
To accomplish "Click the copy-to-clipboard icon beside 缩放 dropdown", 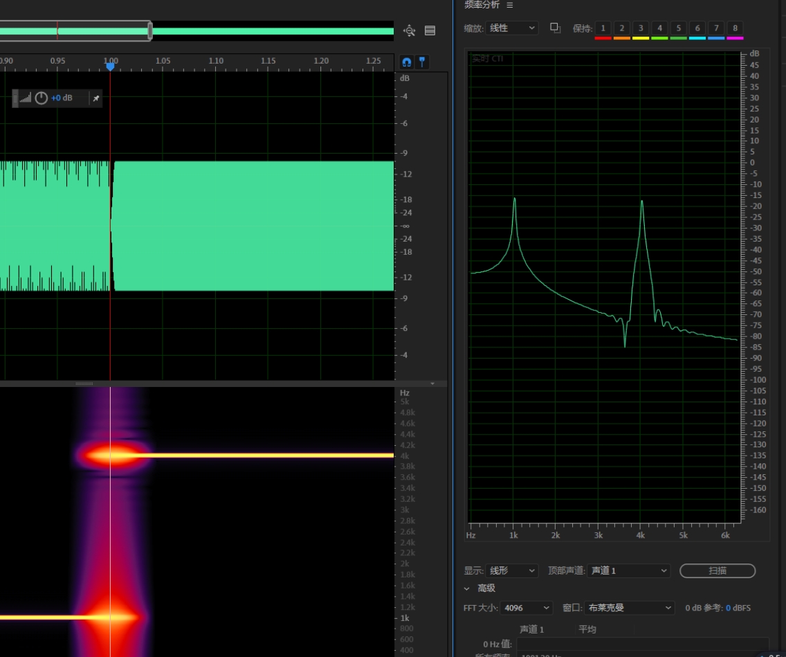I will point(555,28).
